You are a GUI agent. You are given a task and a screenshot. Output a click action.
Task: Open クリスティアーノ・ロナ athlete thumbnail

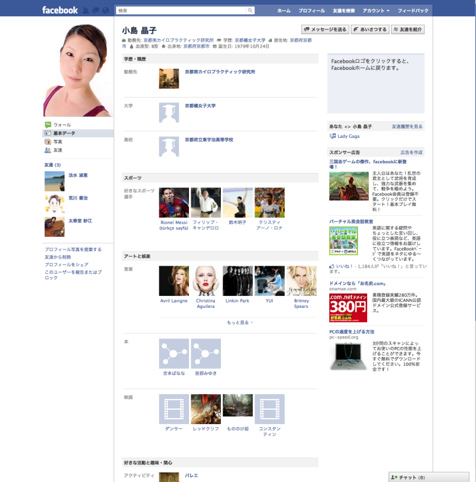click(x=270, y=202)
